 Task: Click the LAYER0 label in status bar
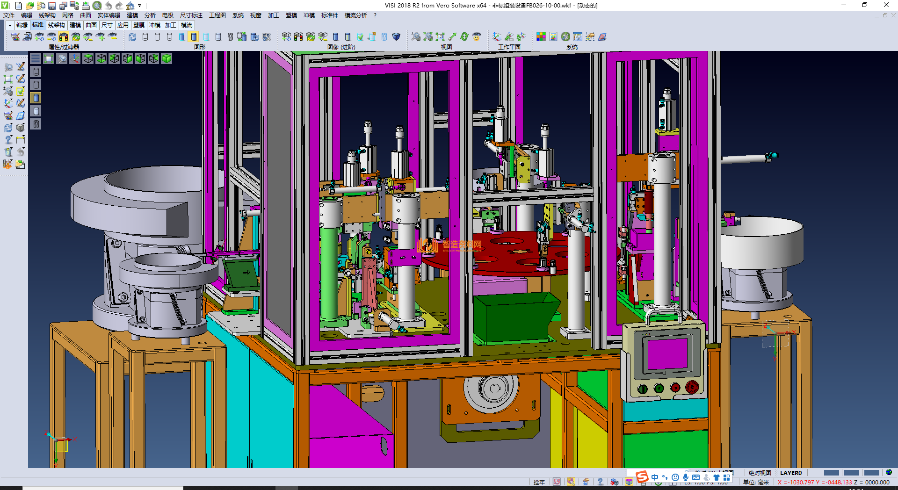(x=790, y=473)
